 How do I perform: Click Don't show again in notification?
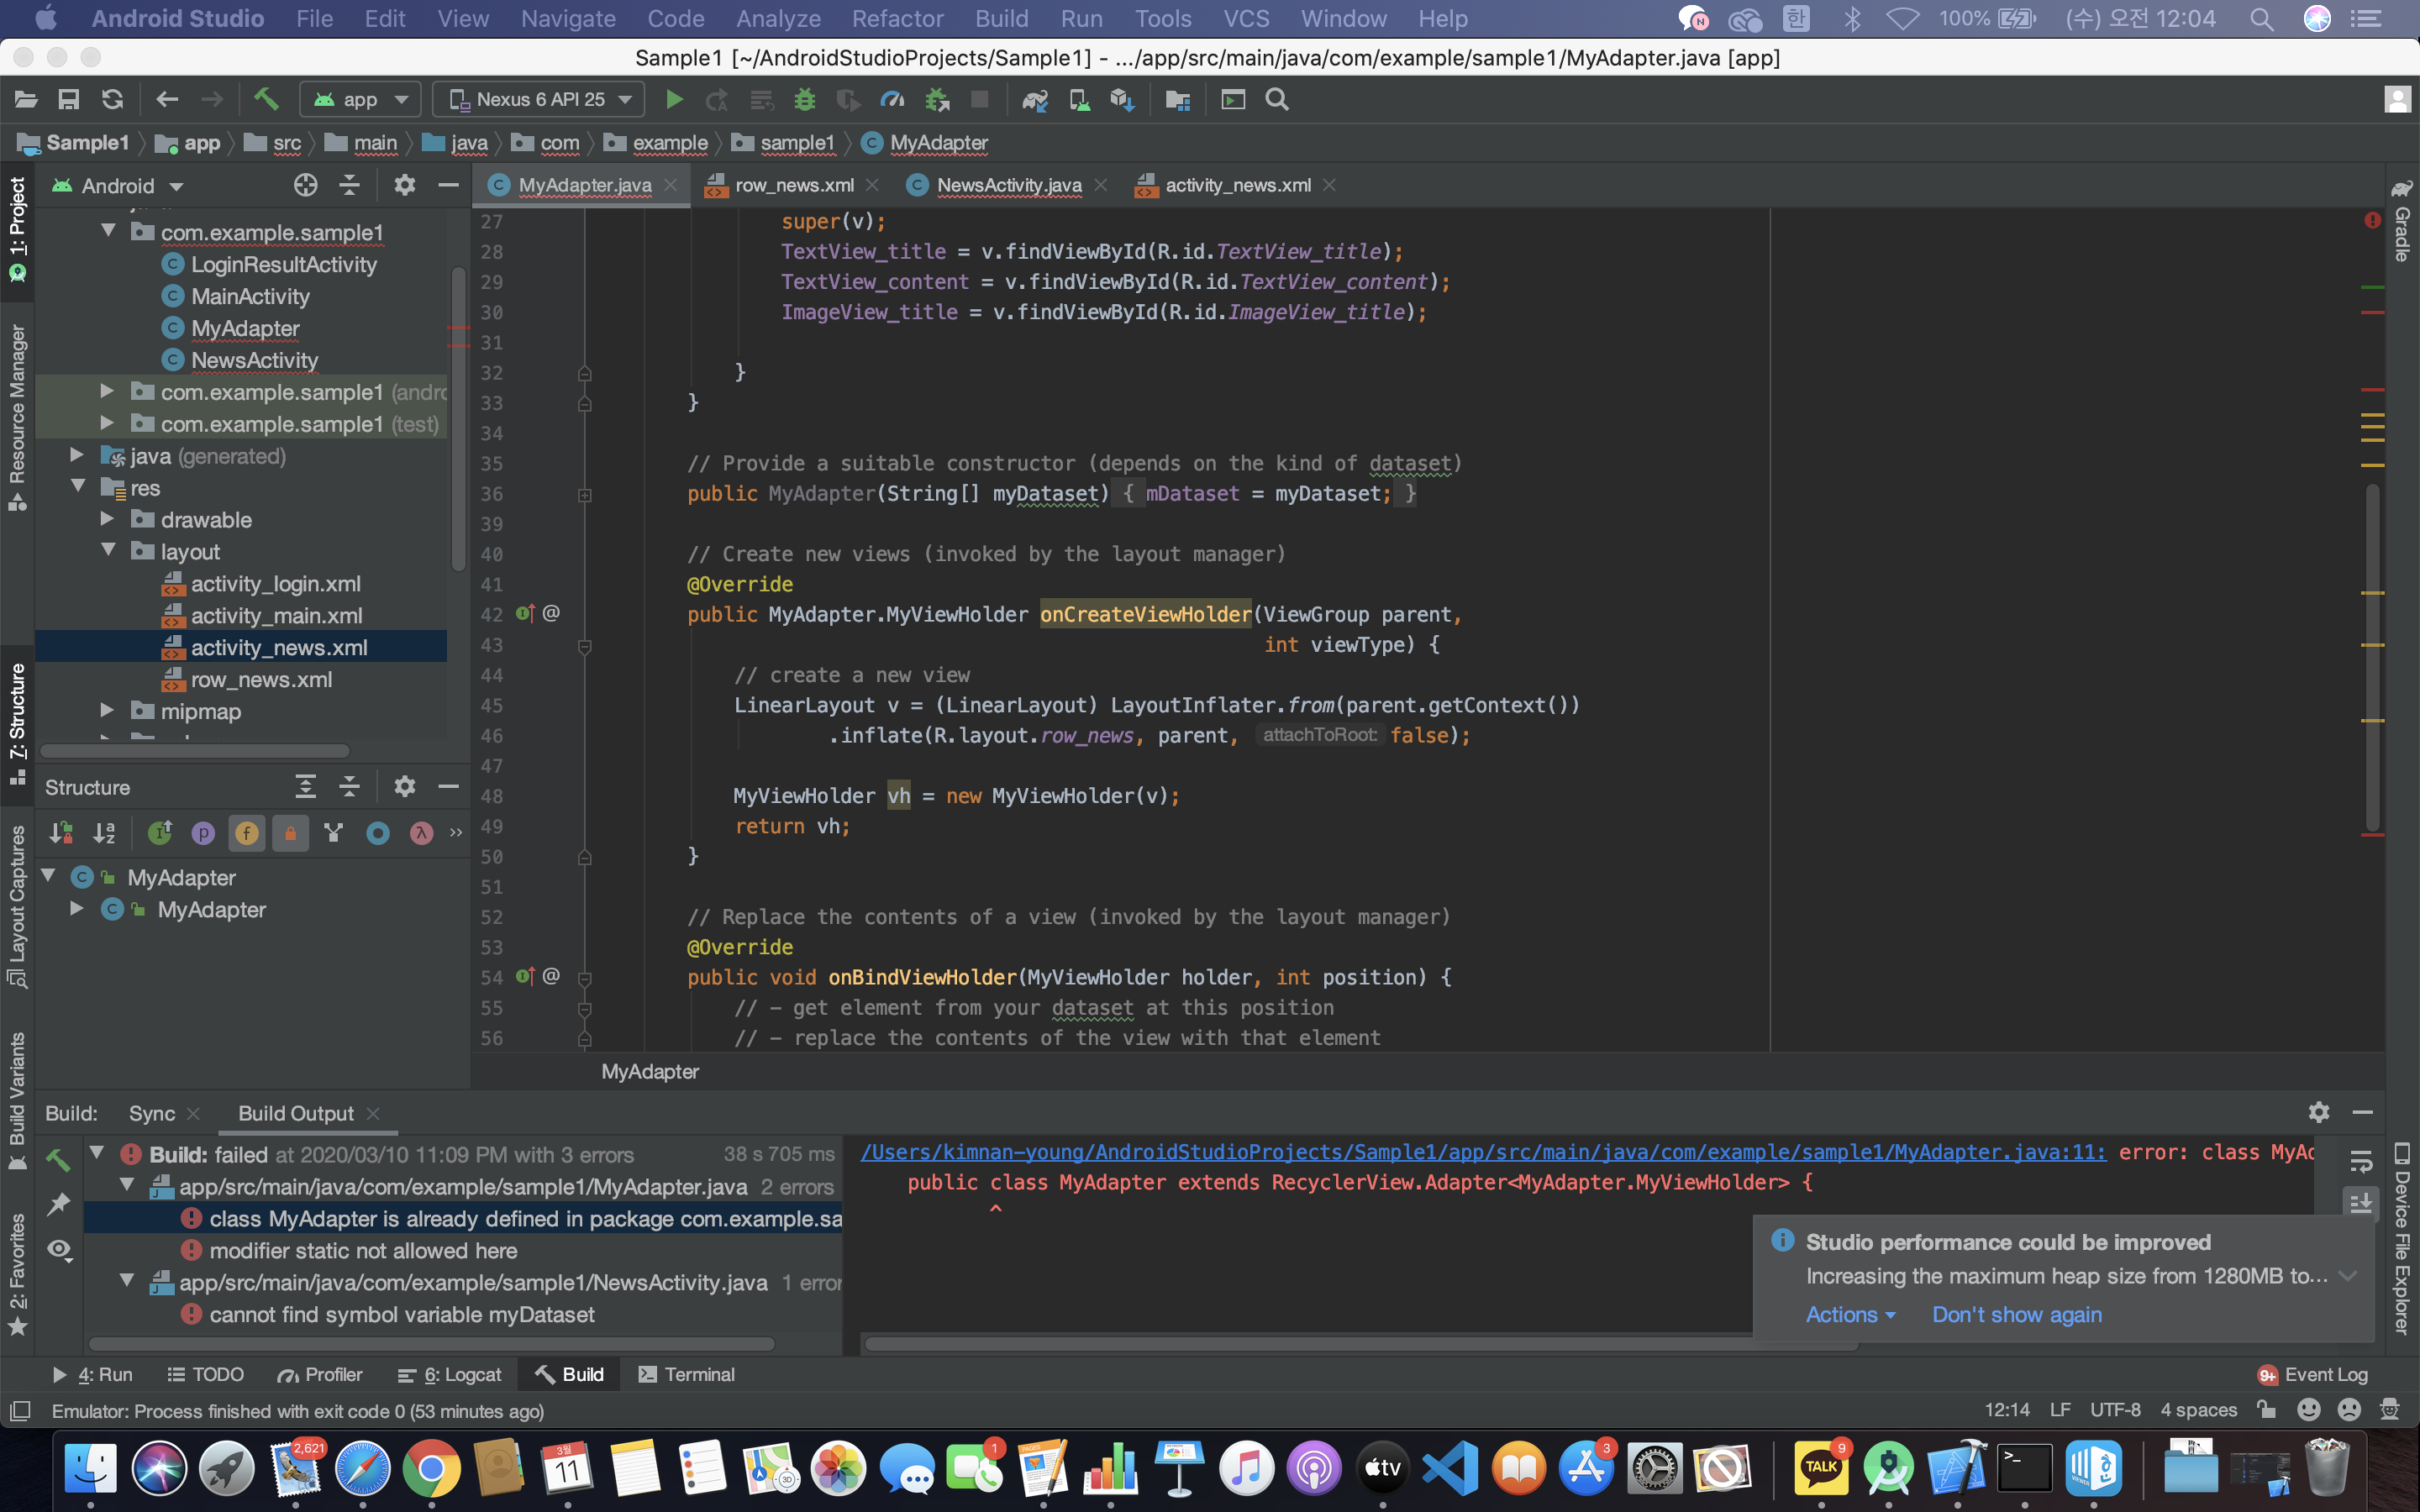[x=2016, y=1314]
